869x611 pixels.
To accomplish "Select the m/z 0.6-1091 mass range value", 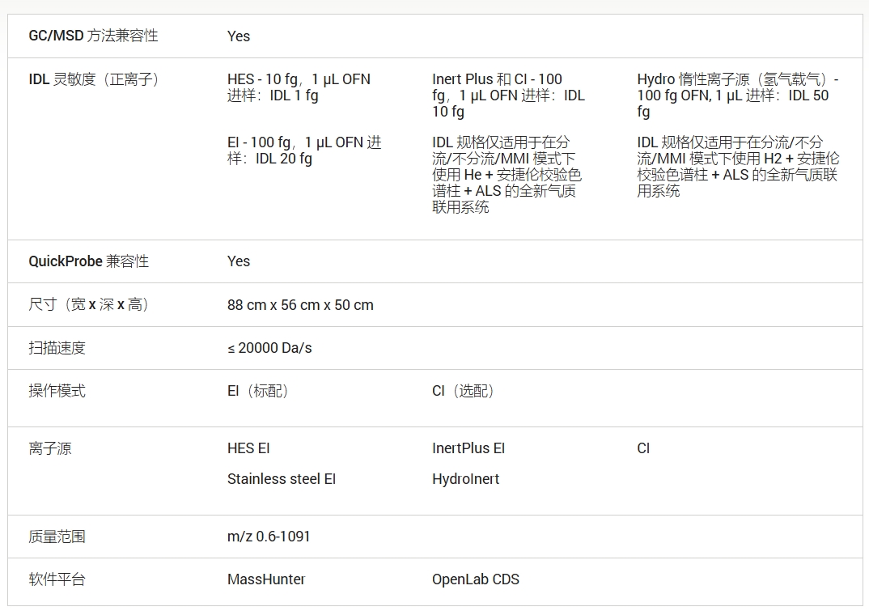I will coord(269,537).
